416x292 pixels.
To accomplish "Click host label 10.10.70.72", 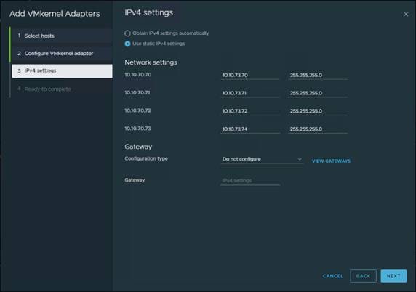I will (137, 110).
